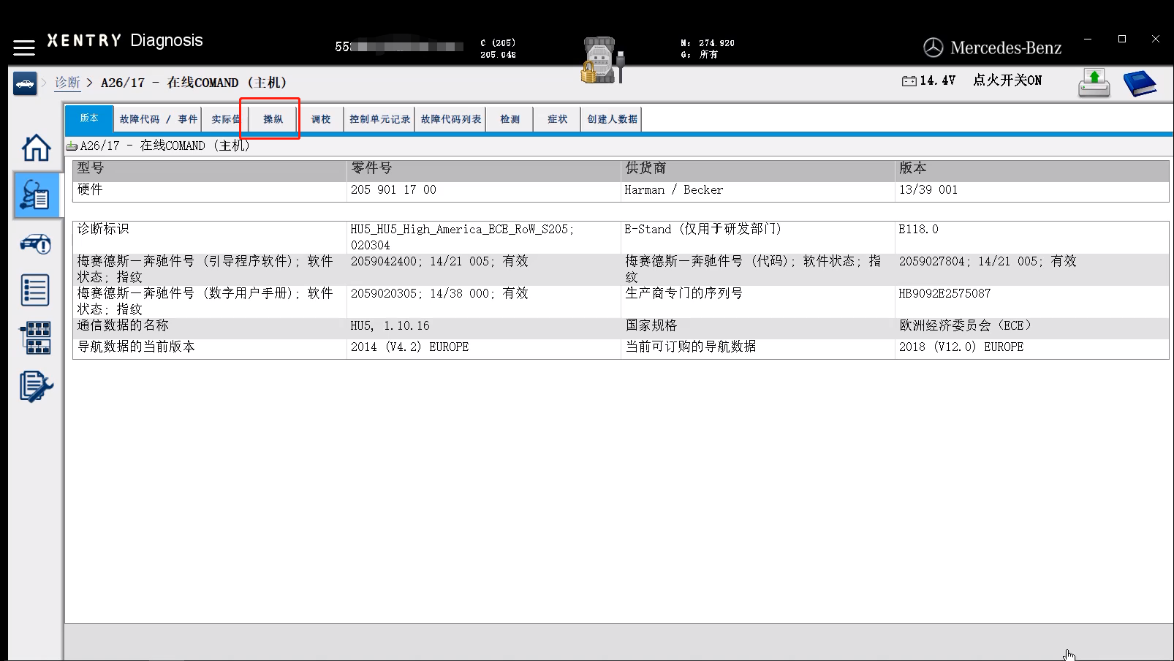
Task: Select version 13/39 001 cell
Action: [928, 190]
